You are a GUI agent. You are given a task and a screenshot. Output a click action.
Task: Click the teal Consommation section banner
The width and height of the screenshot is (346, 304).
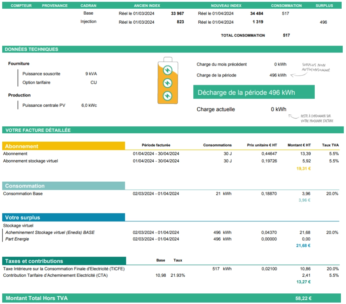coord(64,186)
